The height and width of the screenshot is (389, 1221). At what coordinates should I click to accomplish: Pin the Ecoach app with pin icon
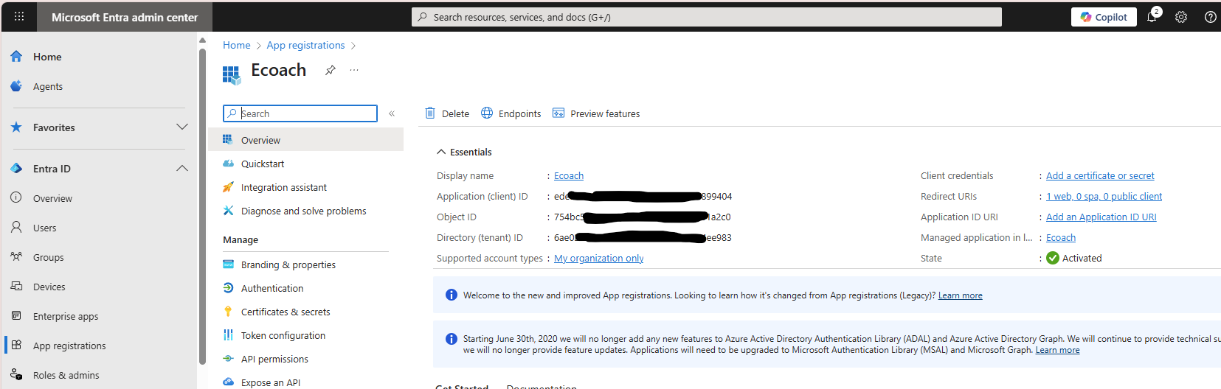tap(331, 70)
